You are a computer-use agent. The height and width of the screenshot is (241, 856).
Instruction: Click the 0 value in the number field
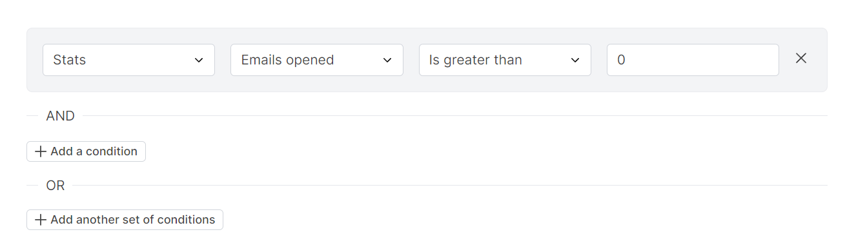[621, 60]
